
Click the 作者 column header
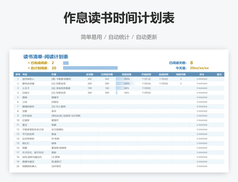[x=54, y=75]
